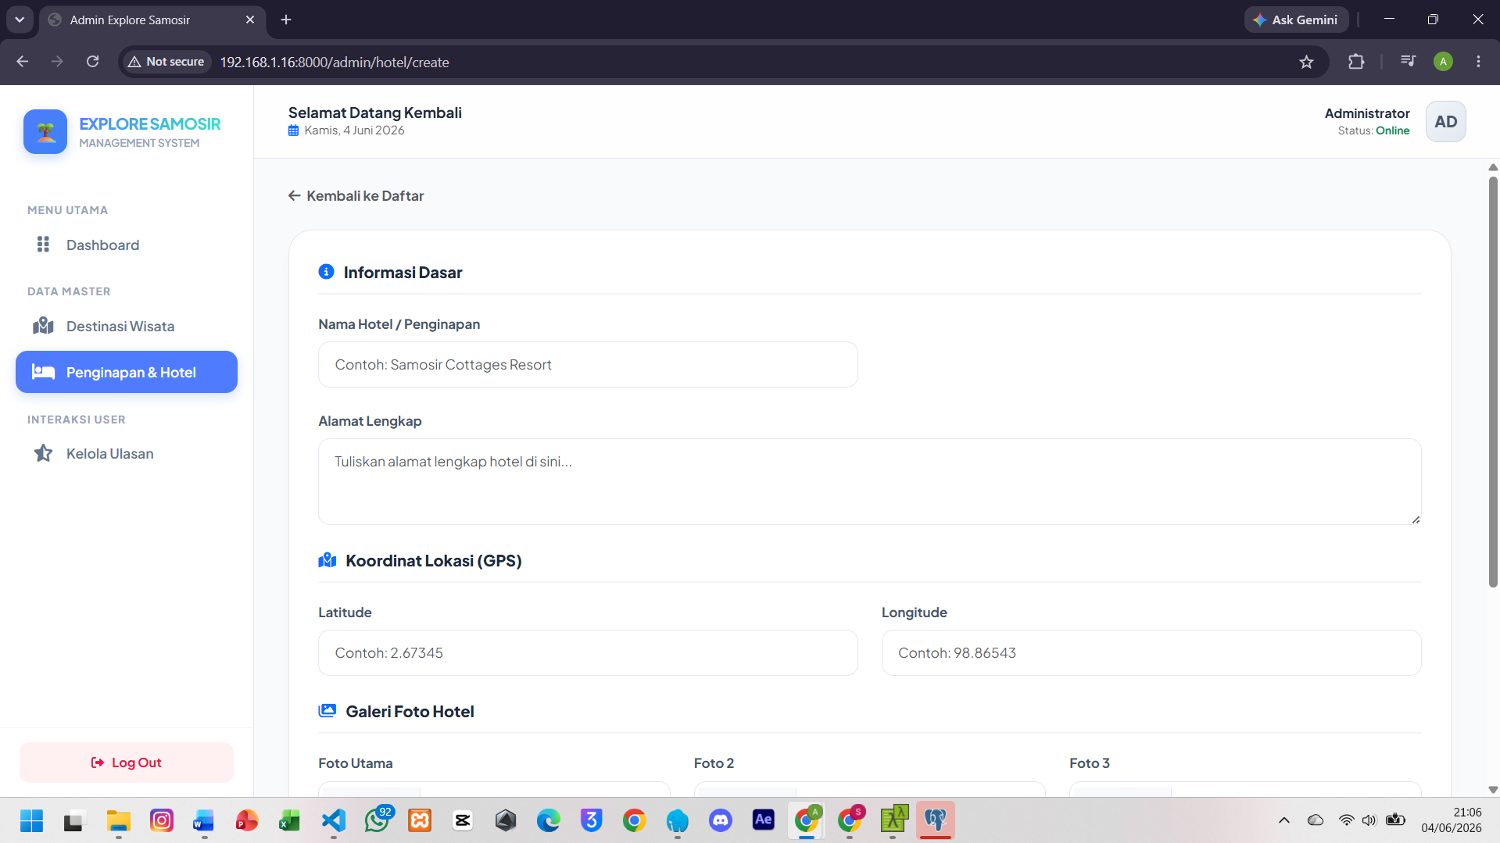Click the Koordinat Lokasi map icon

(x=328, y=560)
